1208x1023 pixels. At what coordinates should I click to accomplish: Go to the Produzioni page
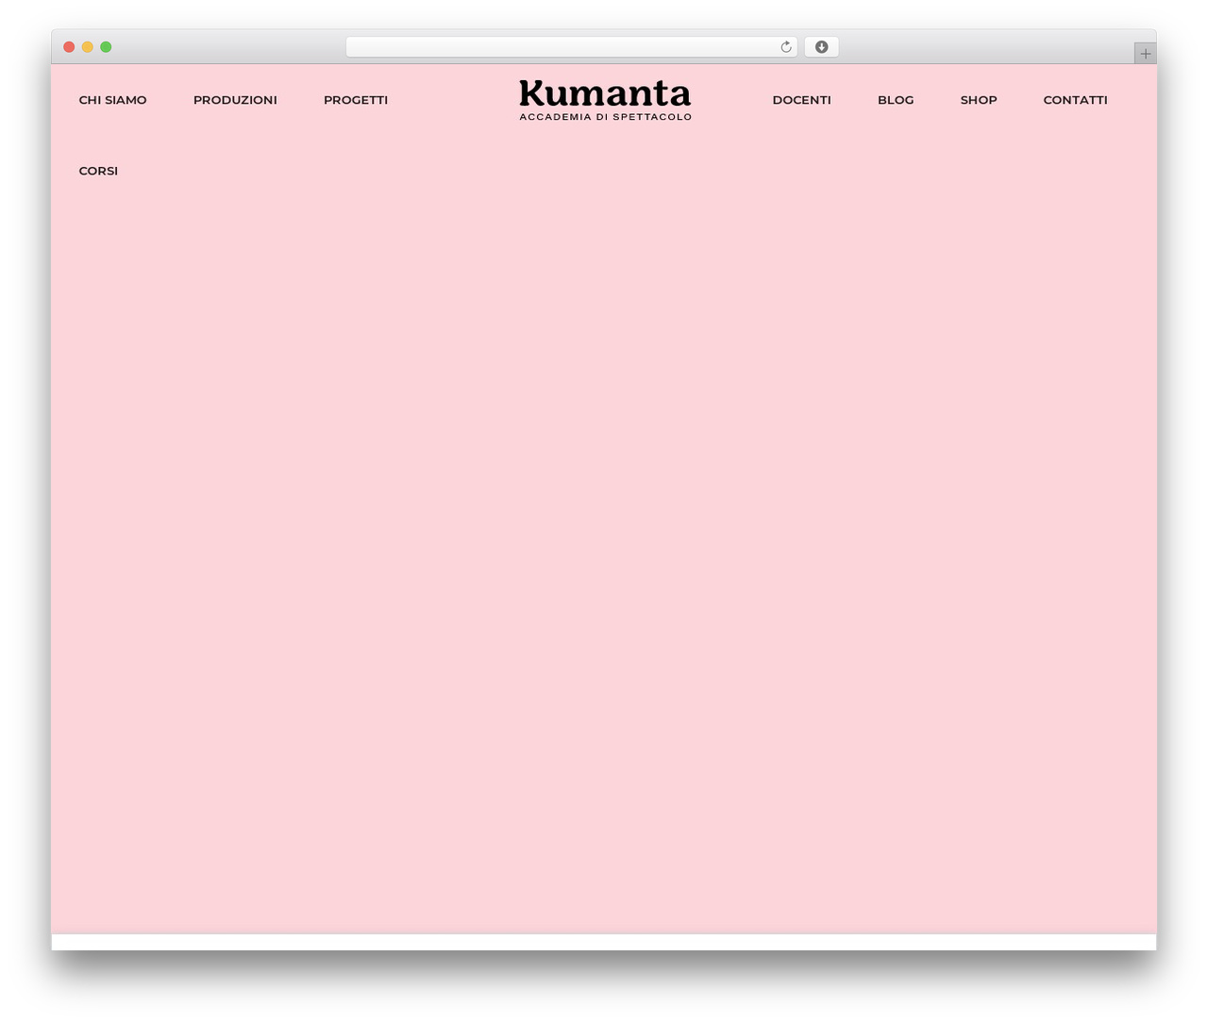coord(235,100)
